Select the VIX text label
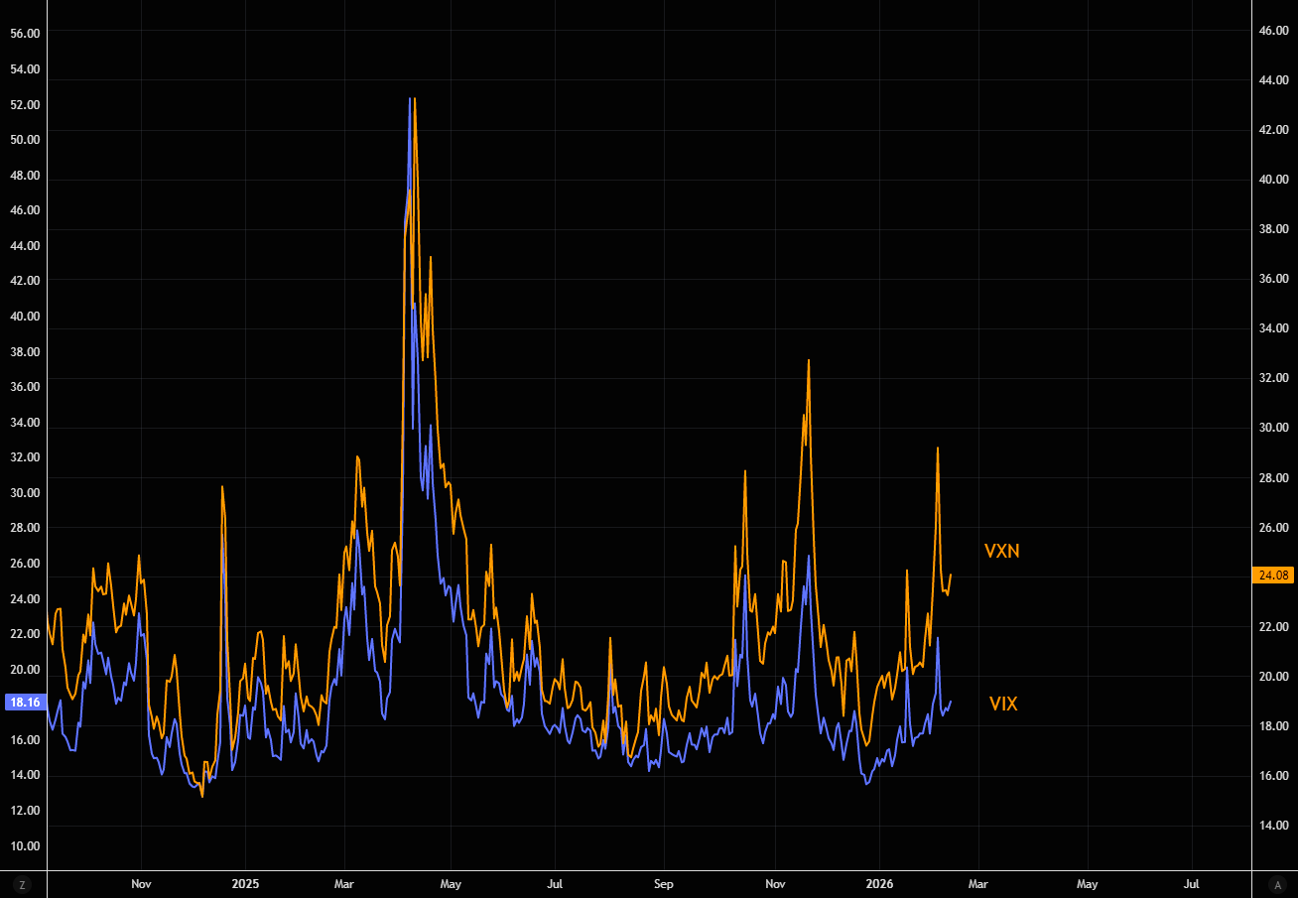 coord(1003,704)
